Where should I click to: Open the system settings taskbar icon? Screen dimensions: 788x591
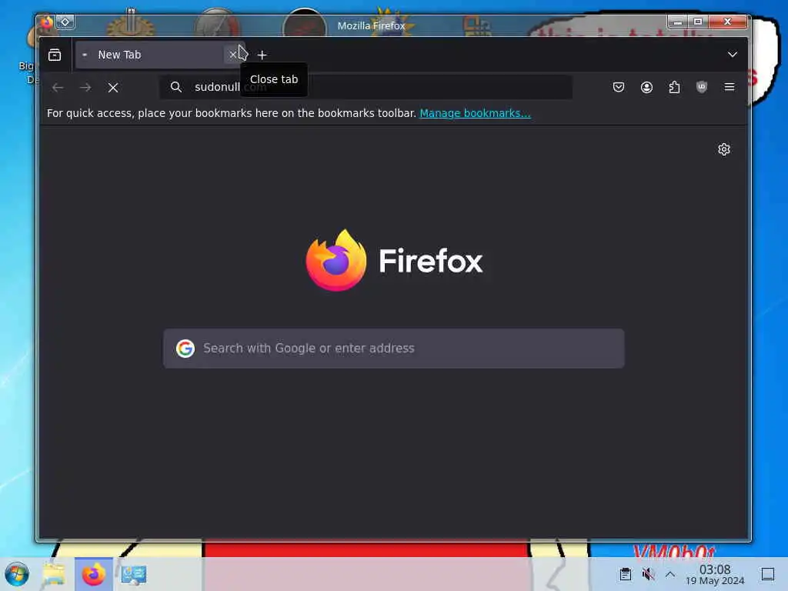[x=133, y=574]
